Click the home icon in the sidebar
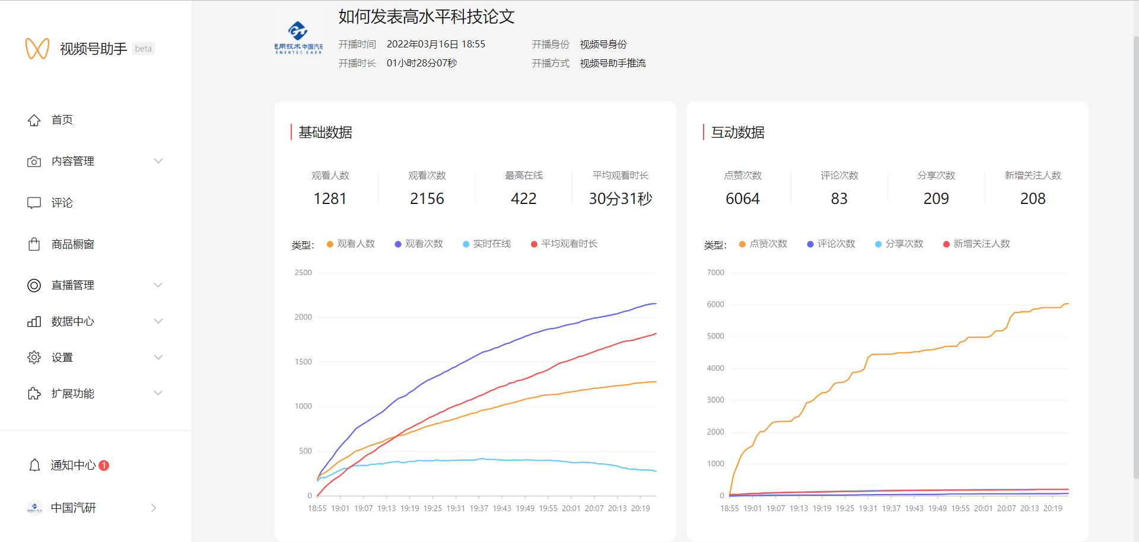1139x542 pixels. pos(34,120)
